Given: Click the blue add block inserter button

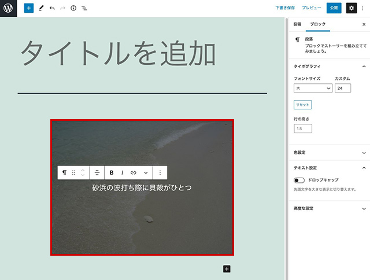Looking at the screenshot, I should click(x=29, y=8).
